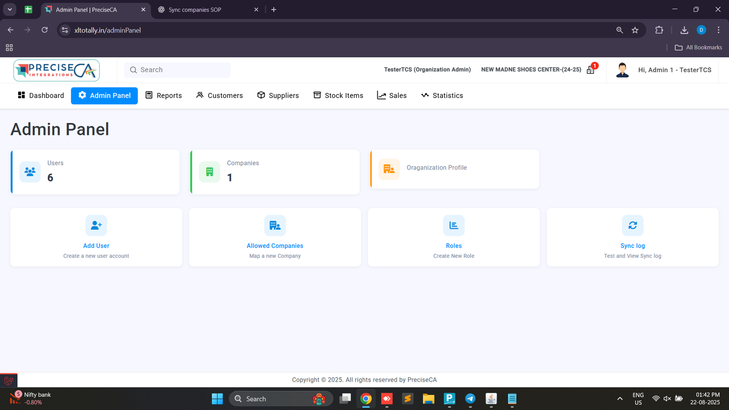Open the Customers menu
729x410 pixels.
(220, 96)
